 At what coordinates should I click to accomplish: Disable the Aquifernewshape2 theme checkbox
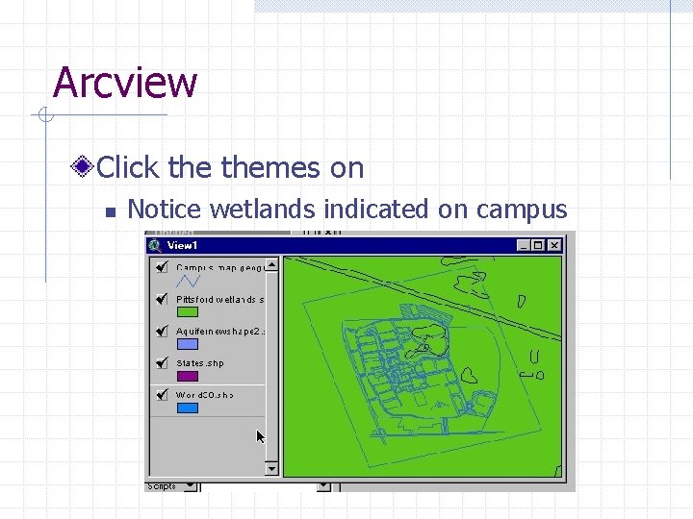[163, 331]
